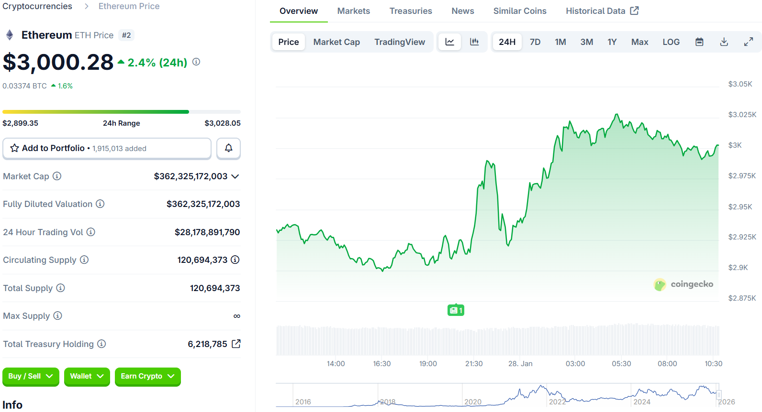Click the news event marker on the chart

click(456, 311)
